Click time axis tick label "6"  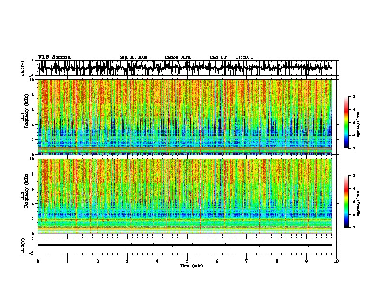pos(217,261)
